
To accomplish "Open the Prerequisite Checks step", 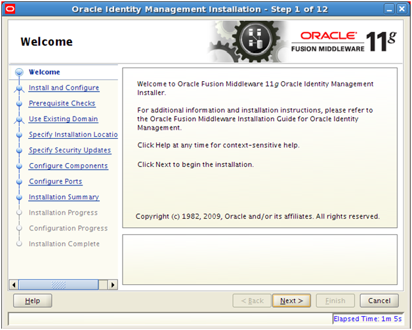I will point(62,103).
